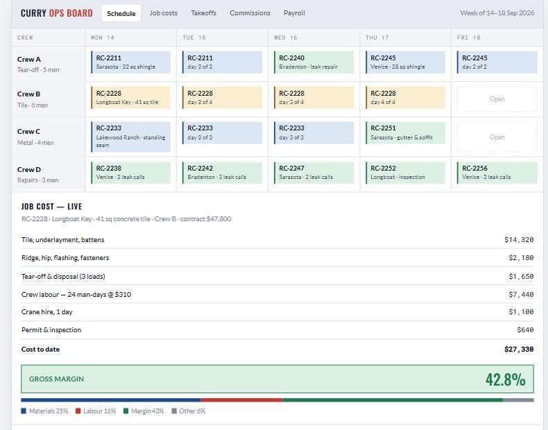Open RC-2256 Venice 2 leak calls card
This screenshot has width=548, height=430.
pyautogui.click(x=497, y=173)
